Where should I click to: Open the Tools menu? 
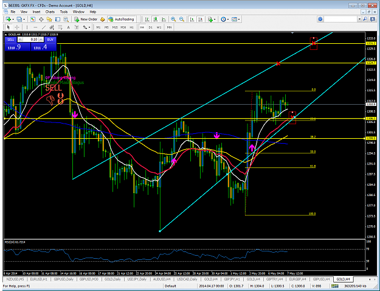pyautogui.click(x=64, y=12)
